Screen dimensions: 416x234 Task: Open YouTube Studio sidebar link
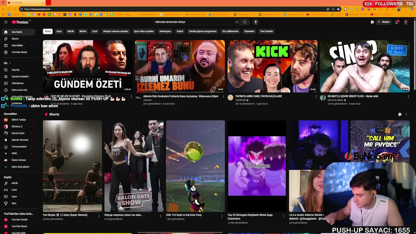point(19,219)
